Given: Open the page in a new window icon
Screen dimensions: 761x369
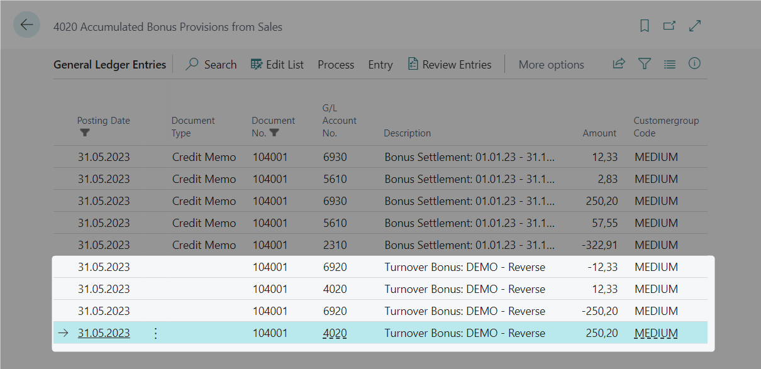Looking at the screenshot, I should coord(669,26).
